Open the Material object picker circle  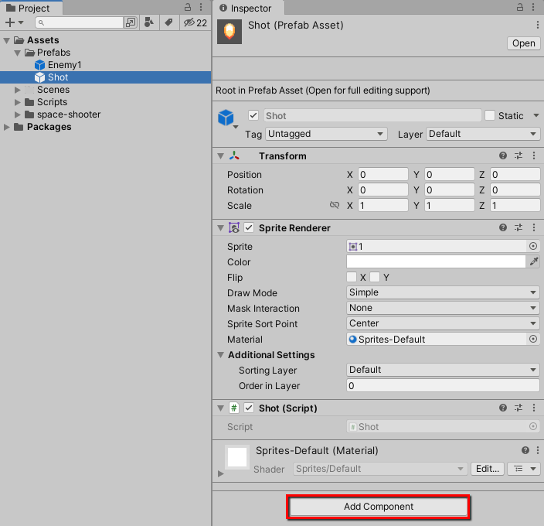coord(533,339)
